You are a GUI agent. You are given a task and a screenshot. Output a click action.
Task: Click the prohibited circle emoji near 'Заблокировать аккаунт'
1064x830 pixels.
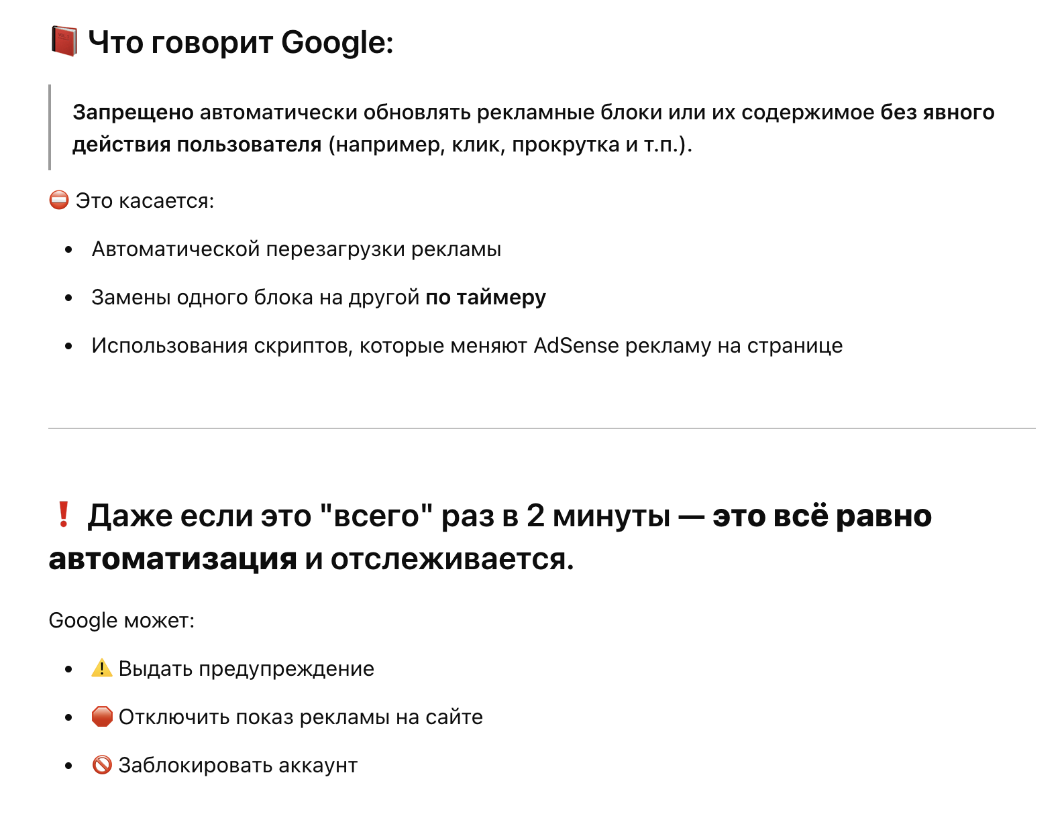(102, 764)
